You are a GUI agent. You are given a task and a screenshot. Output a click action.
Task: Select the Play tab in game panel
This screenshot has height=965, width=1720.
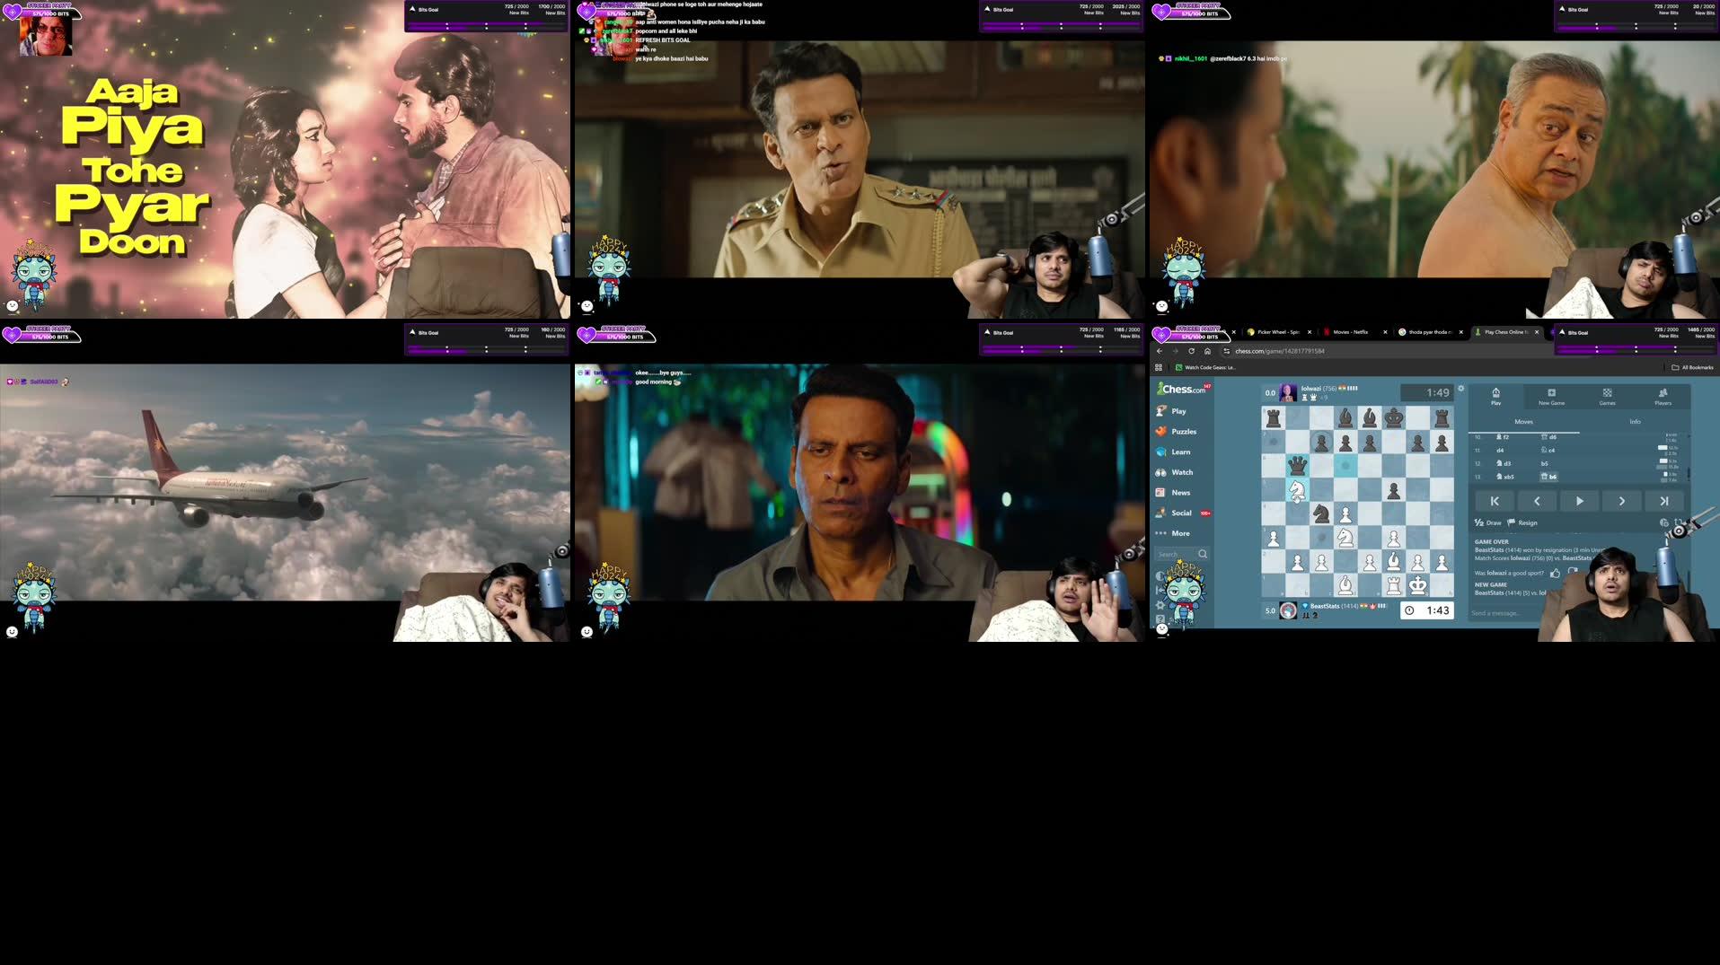(x=1495, y=396)
